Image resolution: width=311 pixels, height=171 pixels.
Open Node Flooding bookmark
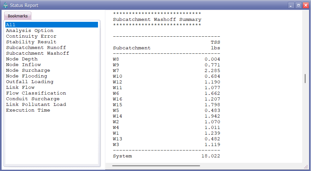point(26,76)
